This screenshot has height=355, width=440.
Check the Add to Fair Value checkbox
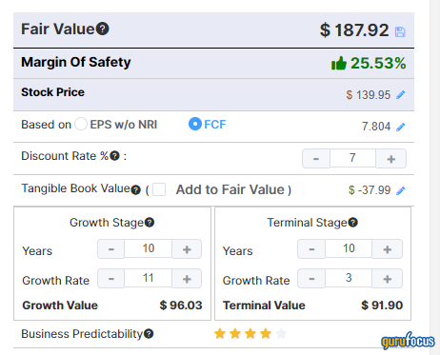(x=159, y=189)
